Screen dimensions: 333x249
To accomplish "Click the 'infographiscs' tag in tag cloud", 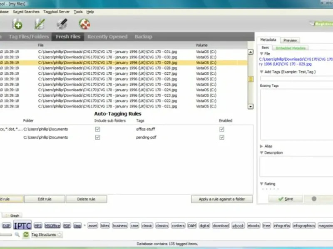I will pyautogui.click(x=304, y=226).
